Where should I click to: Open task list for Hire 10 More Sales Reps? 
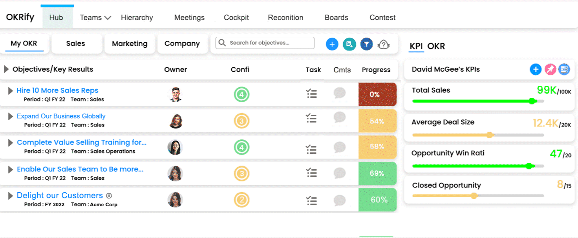pos(311,94)
